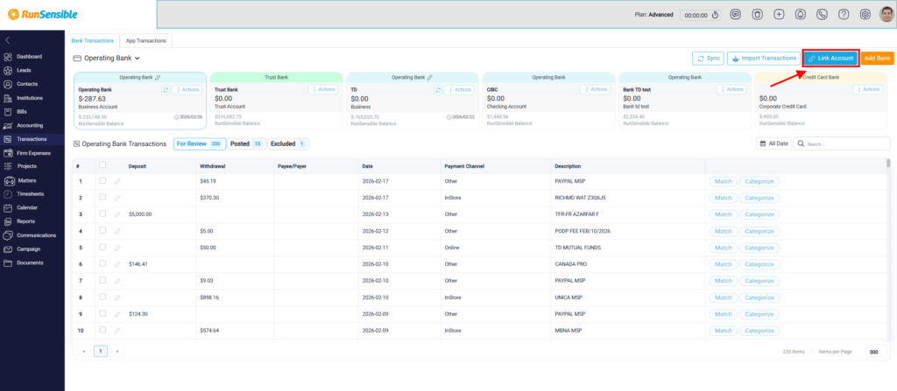Open the phone call icon in header

(822, 15)
